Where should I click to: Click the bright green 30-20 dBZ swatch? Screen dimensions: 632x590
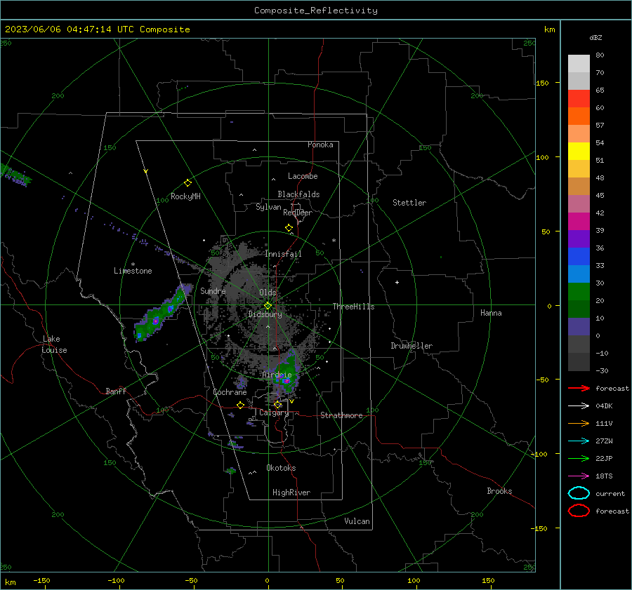click(x=579, y=292)
